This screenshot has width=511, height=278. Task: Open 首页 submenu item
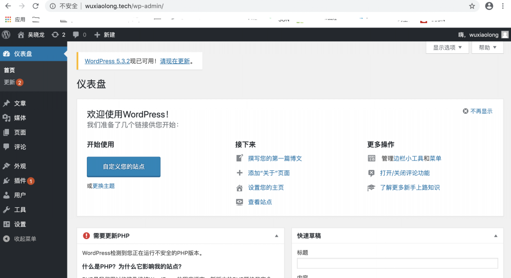click(x=9, y=70)
